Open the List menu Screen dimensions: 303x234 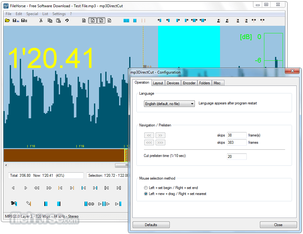(x=45, y=14)
